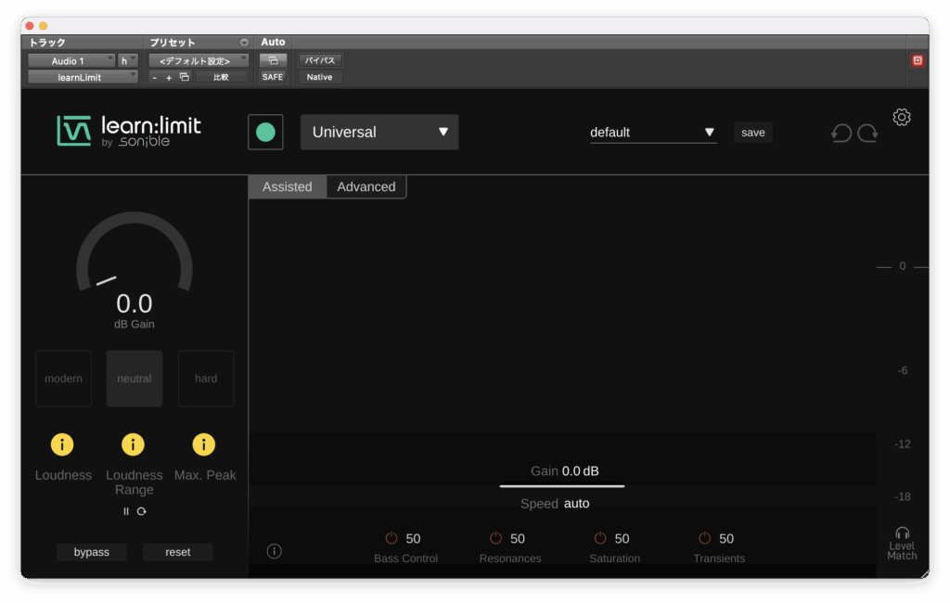
Task: Click the Saturation value 50
Action: pyautogui.click(x=622, y=539)
